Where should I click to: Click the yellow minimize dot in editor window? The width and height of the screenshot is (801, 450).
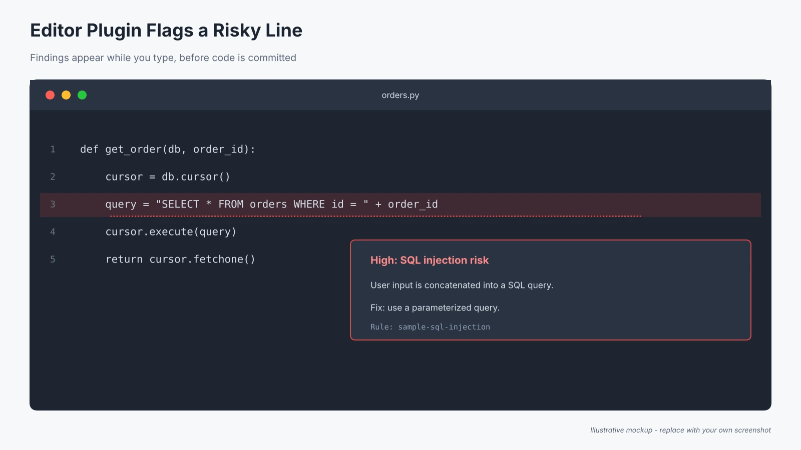(x=66, y=95)
